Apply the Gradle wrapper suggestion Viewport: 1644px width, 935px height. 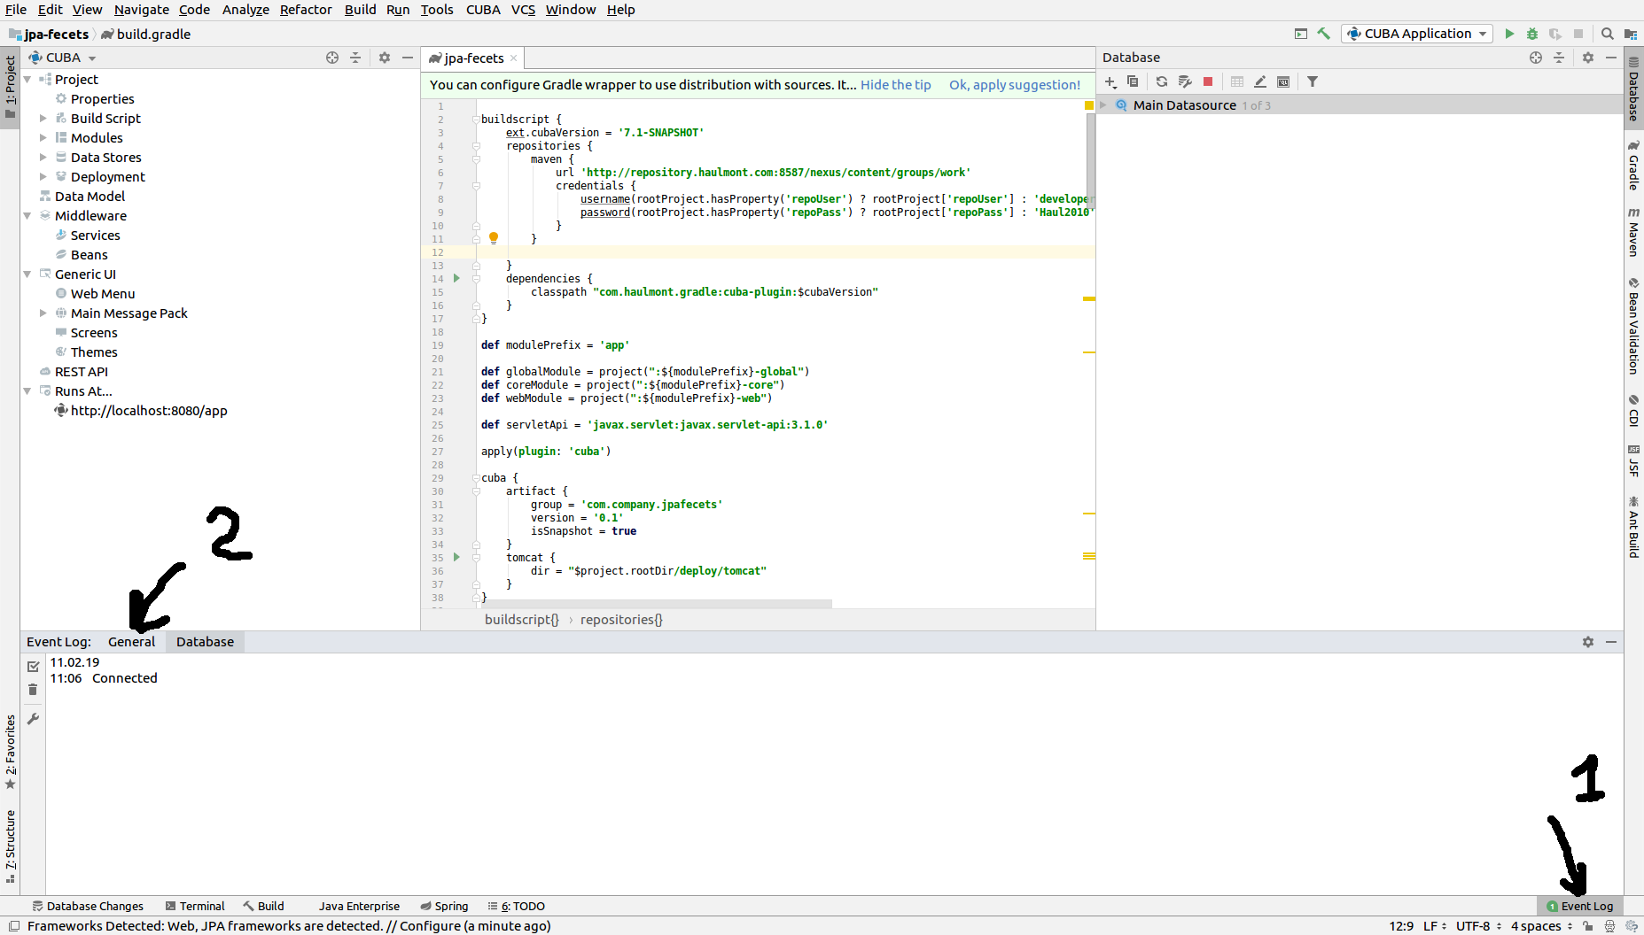pos(1014,84)
